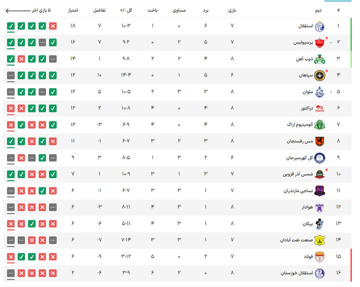
Task: Click the Sanat Naft Abadan yellow logo
Action: tap(320, 240)
